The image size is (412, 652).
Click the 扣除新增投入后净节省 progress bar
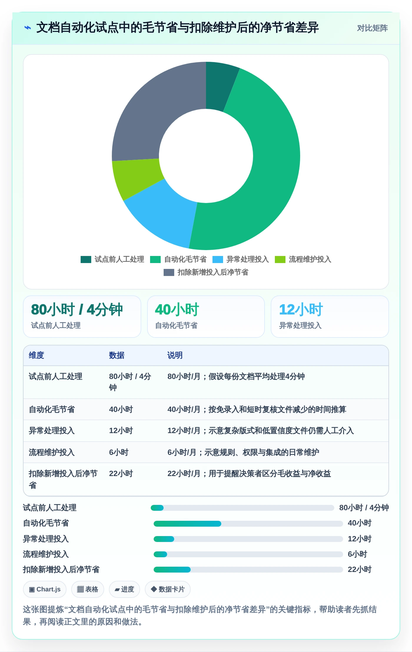point(248,570)
